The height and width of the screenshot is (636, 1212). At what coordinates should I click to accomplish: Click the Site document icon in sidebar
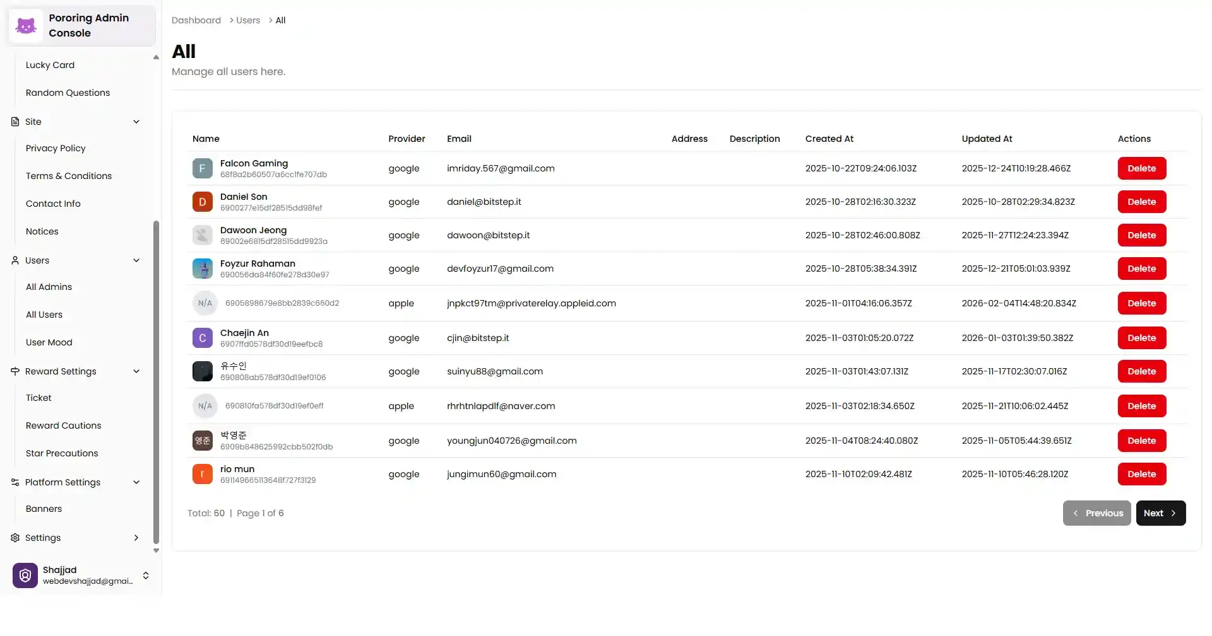tap(15, 122)
